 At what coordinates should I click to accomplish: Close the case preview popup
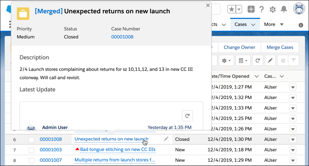click(x=208, y=5)
